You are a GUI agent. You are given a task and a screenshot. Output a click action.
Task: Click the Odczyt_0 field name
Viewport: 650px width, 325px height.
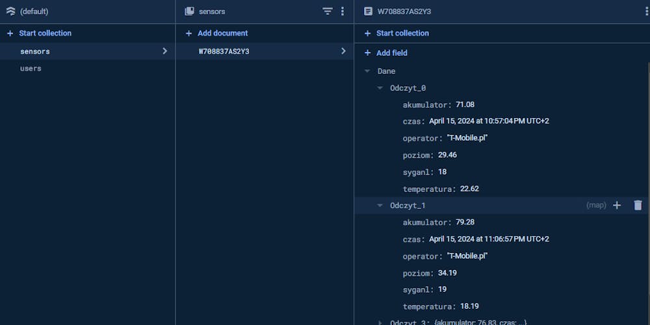408,88
